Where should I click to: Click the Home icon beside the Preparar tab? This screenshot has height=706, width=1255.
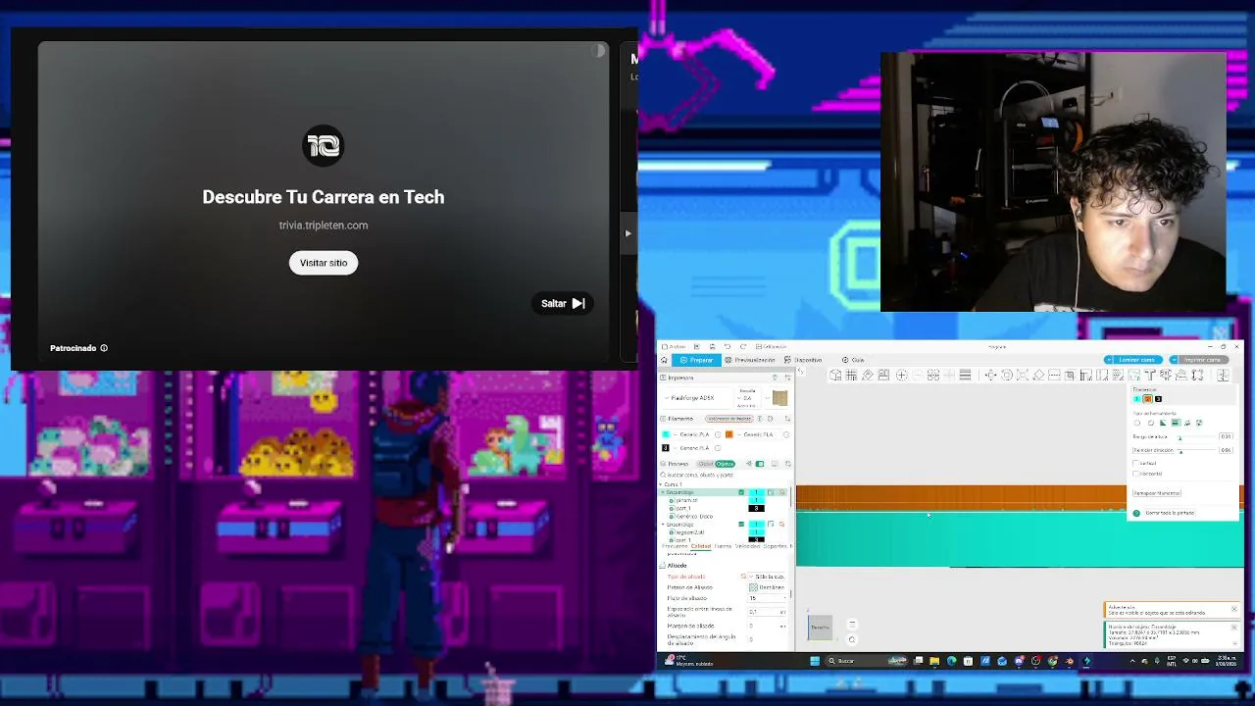click(665, 360)
